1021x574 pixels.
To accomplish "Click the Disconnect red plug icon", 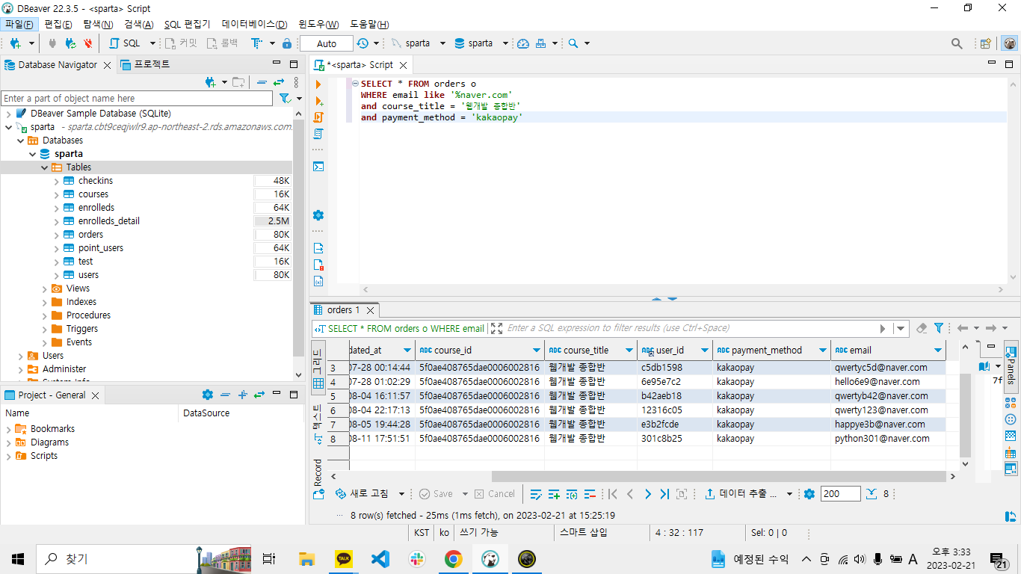I will (88, 43).
